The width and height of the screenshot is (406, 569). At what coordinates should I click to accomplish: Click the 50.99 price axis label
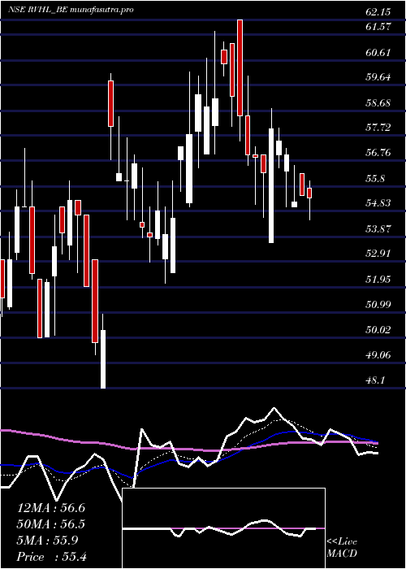click(378, 304)
